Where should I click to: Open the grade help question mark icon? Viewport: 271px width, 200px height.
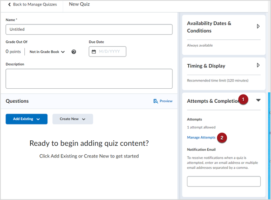click(74, 52)
